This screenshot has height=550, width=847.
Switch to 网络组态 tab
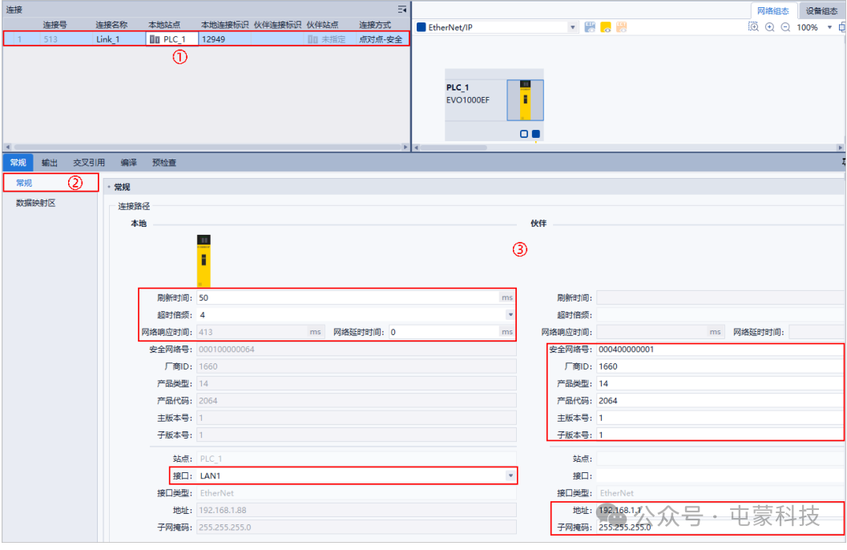772,10
